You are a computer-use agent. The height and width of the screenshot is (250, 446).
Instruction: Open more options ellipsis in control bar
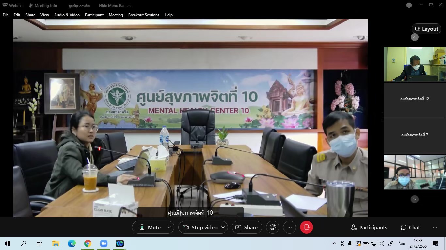(289, 227)
